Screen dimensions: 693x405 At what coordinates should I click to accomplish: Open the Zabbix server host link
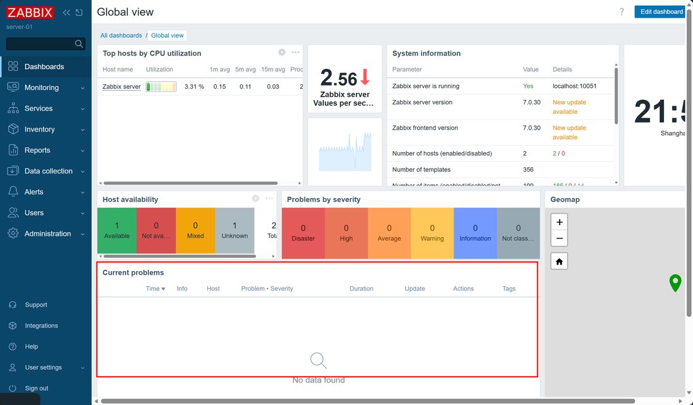coord(122,86)
